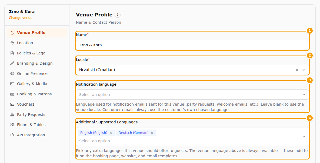This screenshot has height=163, width=320.
Task: Clear the Hrvatski (Croatian) locale selection
Action: (297, 70)
